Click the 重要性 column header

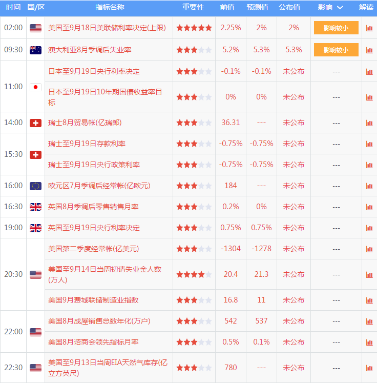tap(193, 7)
